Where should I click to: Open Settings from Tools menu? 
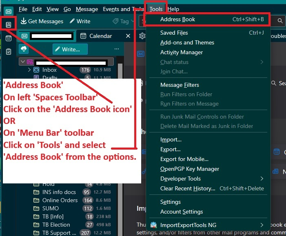tap(208, 202)
